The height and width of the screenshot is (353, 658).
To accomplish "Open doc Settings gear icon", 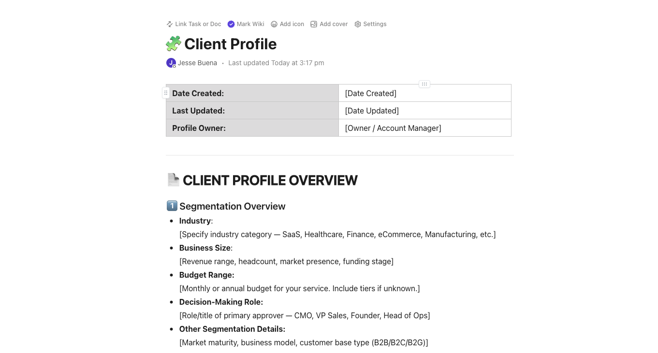I will (x=358, y=24).
